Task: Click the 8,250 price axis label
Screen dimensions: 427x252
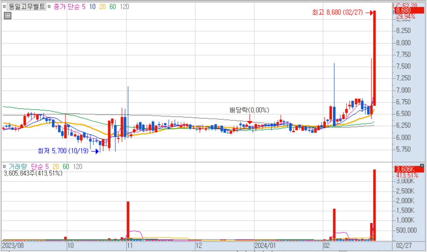Action: pyautogui.click(x=404, y=31)
